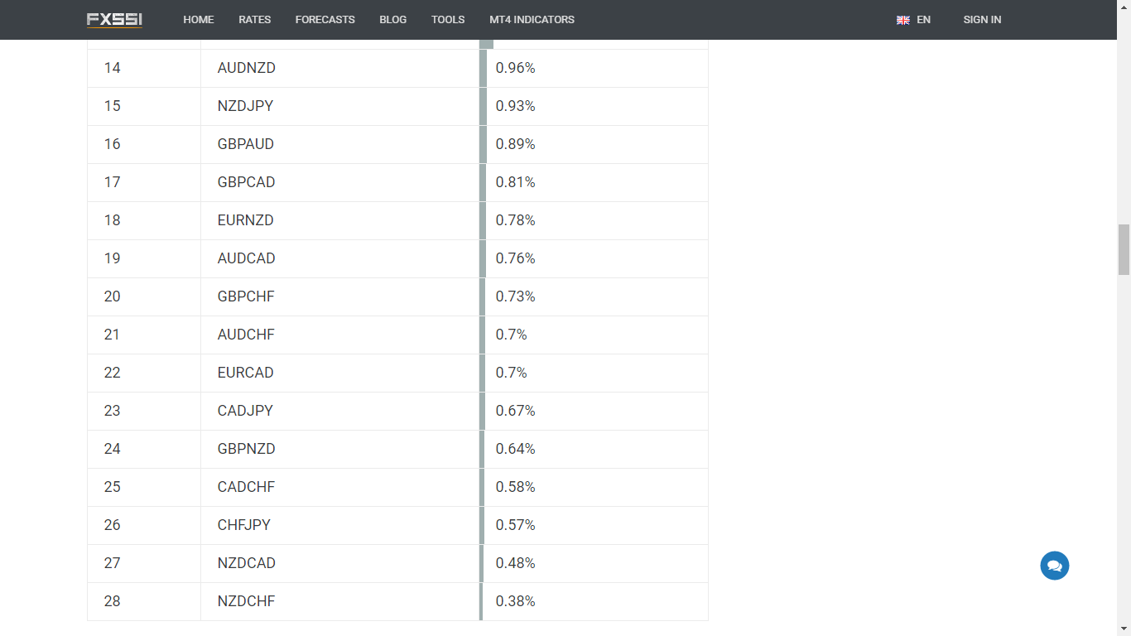This screenshot has height=636, width=1131.
Task: Open the live chat bubble icon
Action: (1054, 566)
